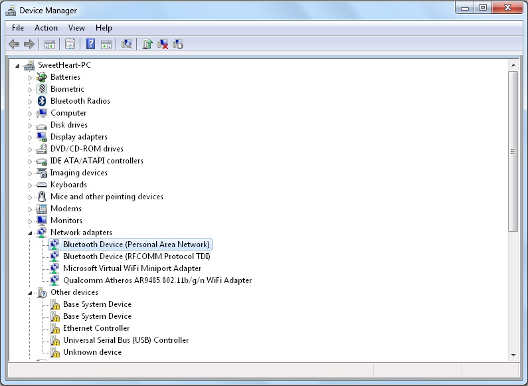The image size is (528, 386).
Task: Expand the Computer node arrow
Action: (30, 114)
